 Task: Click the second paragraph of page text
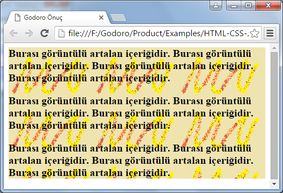click(x=131, y=113)
